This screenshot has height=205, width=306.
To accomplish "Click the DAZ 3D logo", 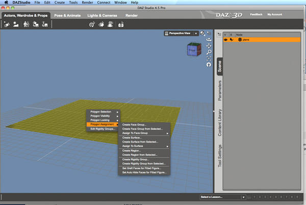I will (229, 15).
